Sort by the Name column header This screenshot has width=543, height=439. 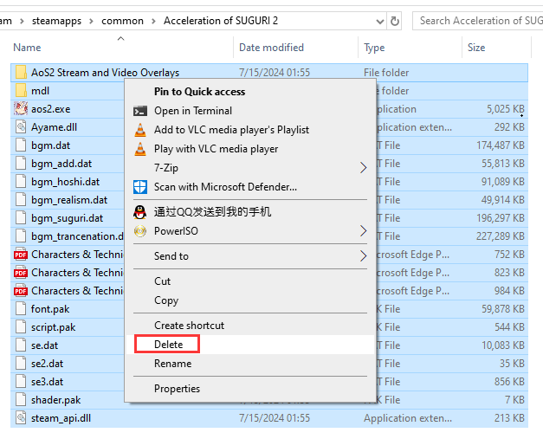pos(27,48)
